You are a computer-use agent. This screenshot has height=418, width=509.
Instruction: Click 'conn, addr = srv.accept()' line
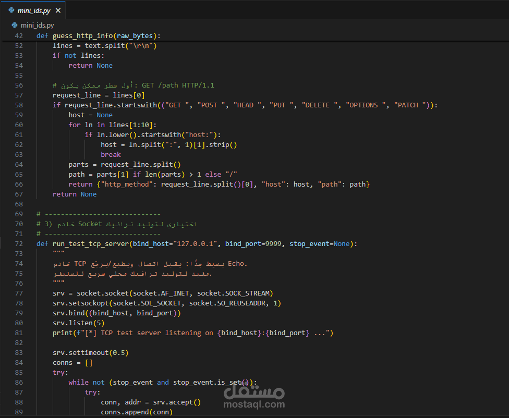(151, 402)
